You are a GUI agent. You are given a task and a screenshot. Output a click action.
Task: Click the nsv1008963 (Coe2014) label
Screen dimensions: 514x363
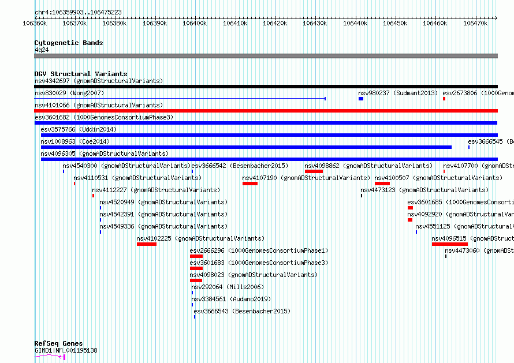tap(75, 141)
